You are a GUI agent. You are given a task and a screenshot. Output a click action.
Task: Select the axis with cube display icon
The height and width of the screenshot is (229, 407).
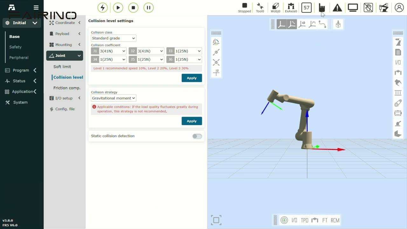tap(302, 24)
